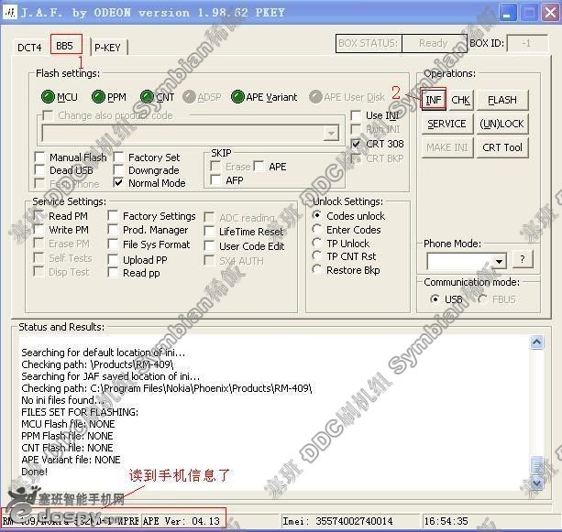The height and width of the screenshot is (532, 562).
Task: Tick the Downgrade checkbox
Action: click(x=118, y=169)
